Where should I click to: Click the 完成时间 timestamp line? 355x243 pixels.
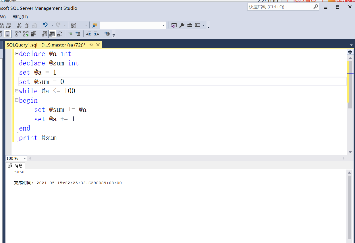[68, 183]
